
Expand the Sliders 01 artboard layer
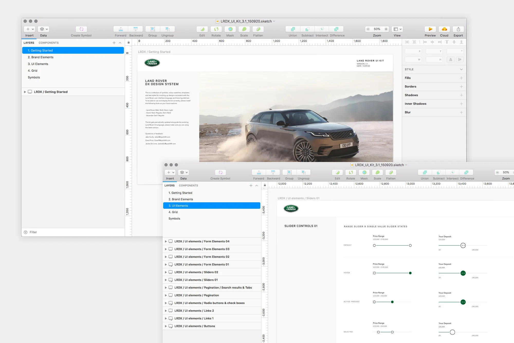166,280
